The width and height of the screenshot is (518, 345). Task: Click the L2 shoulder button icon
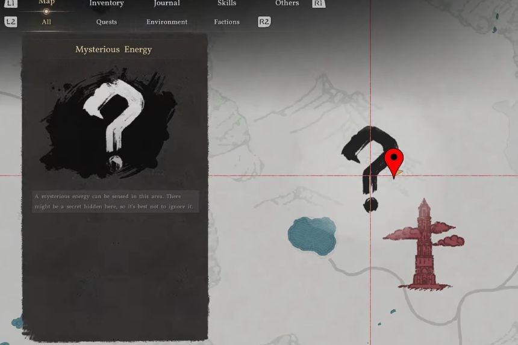11,22
